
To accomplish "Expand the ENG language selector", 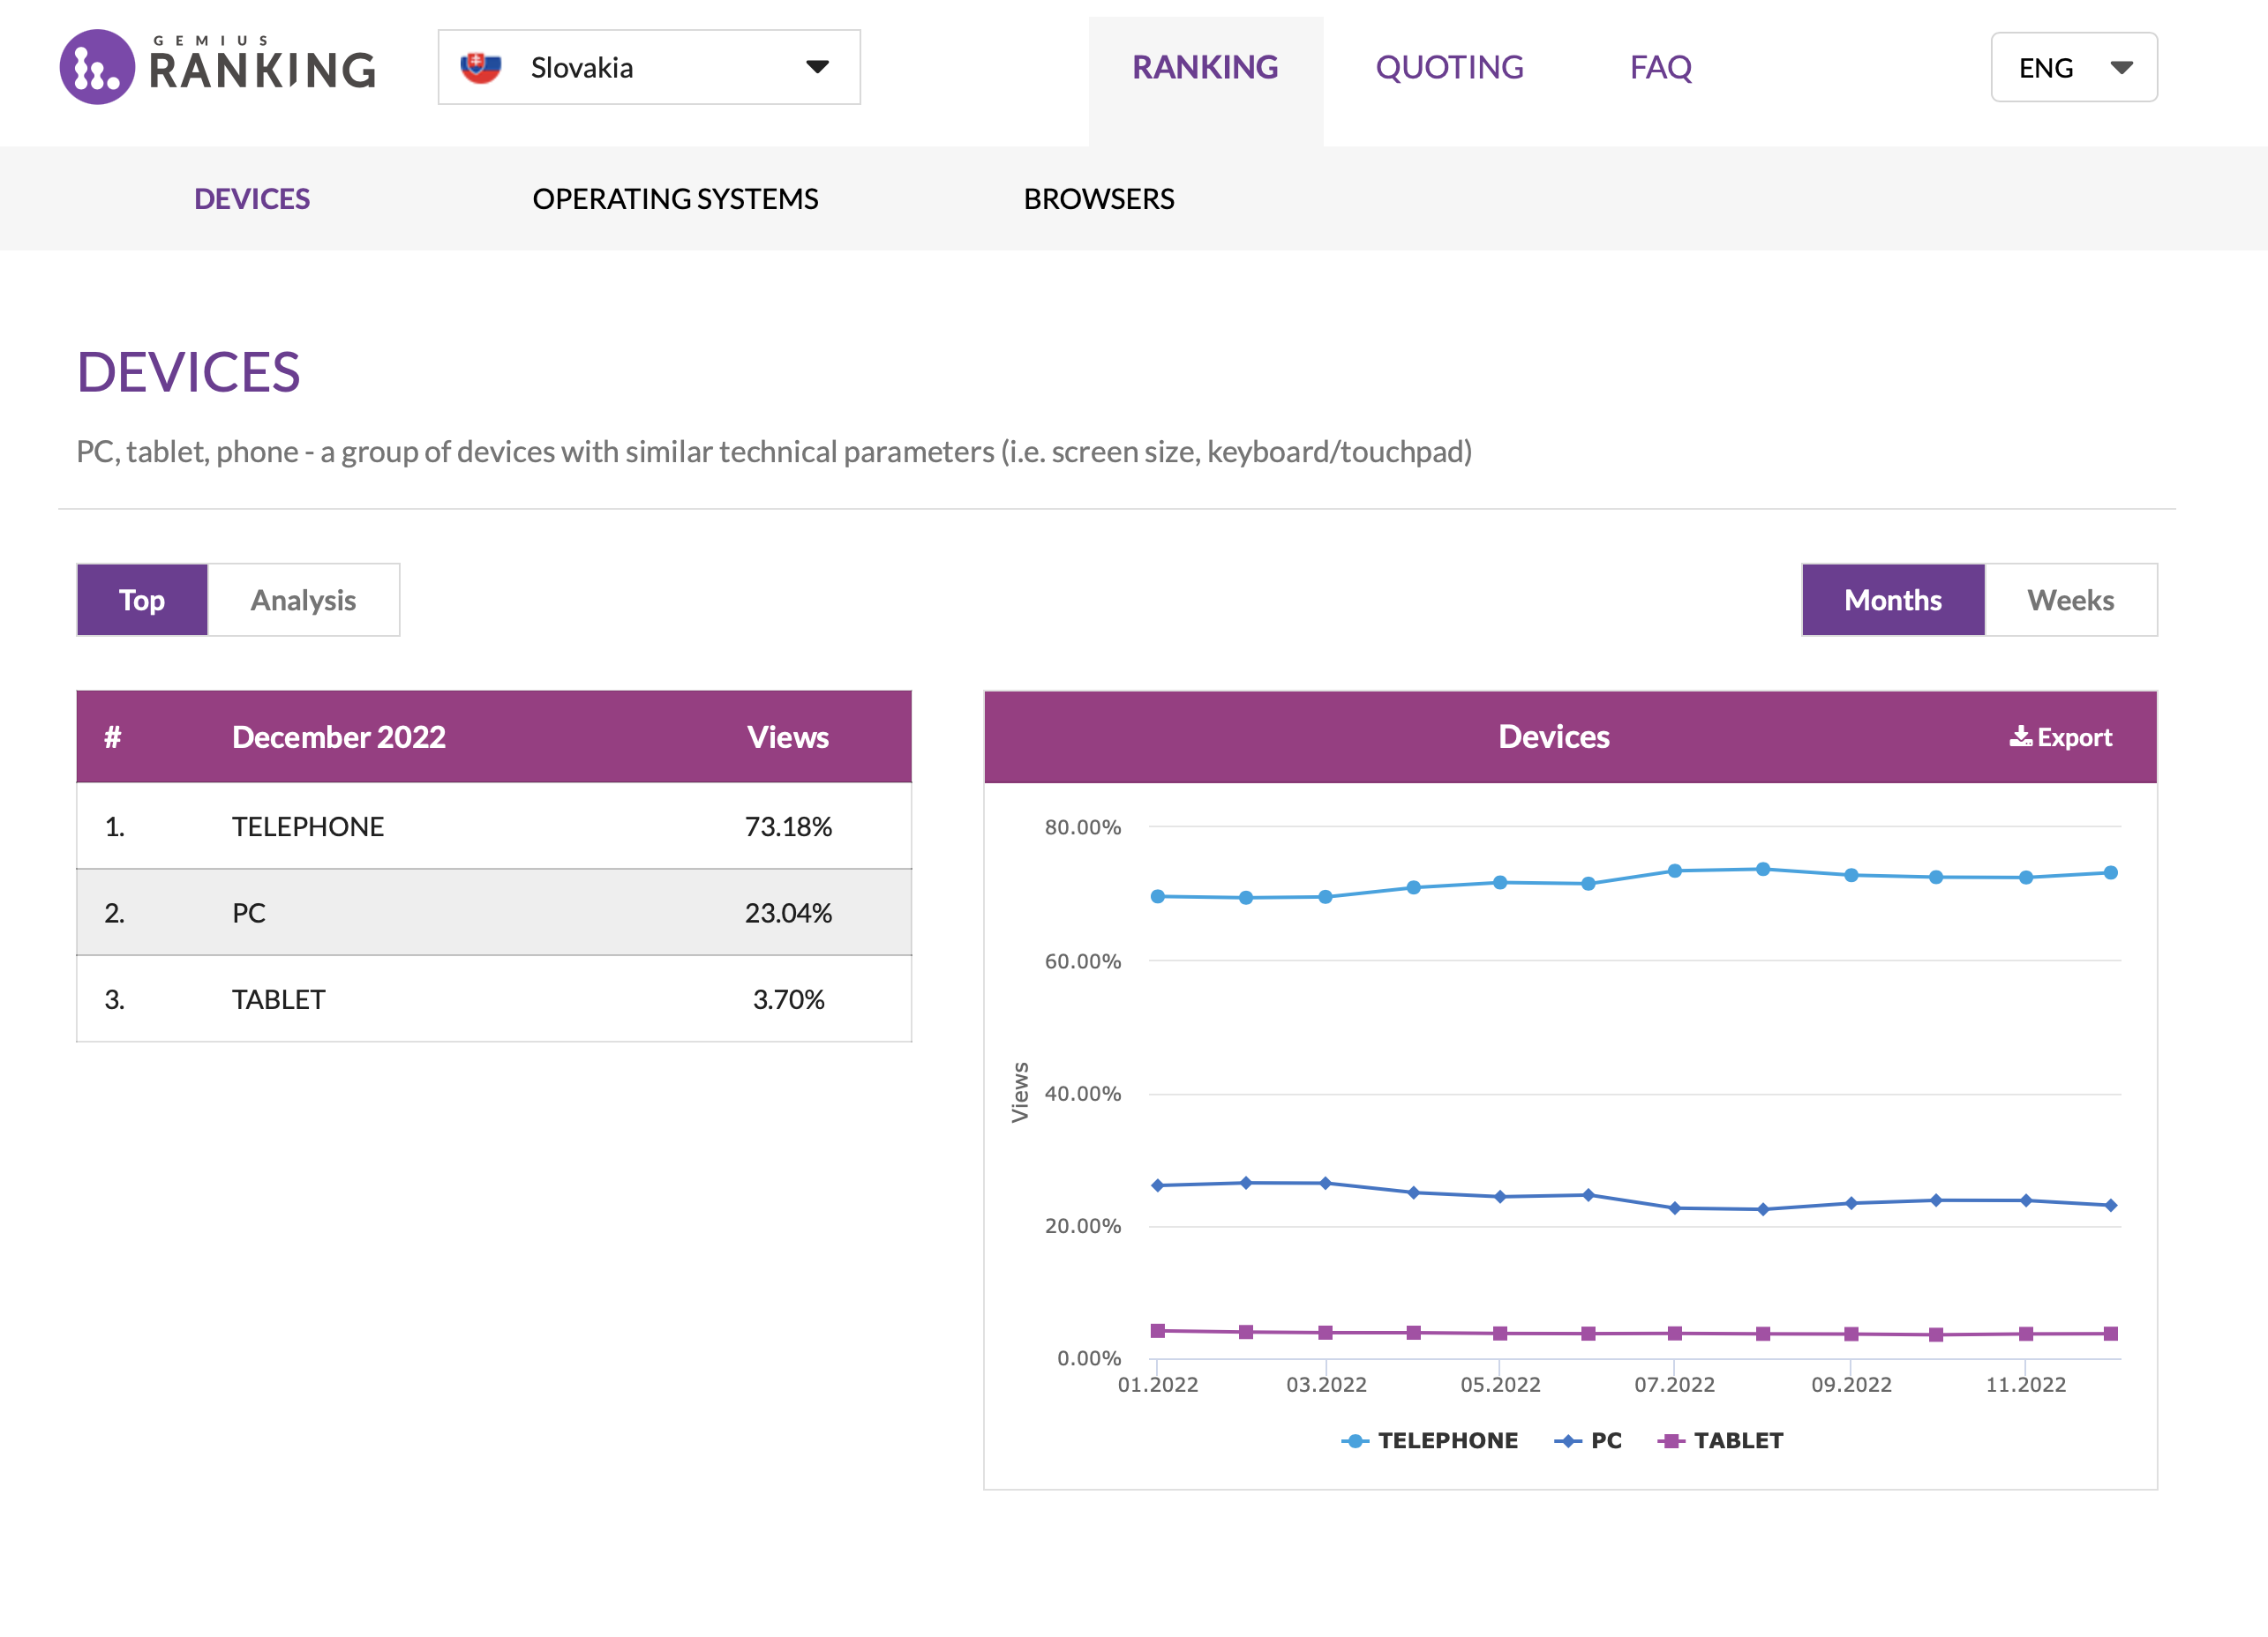I will [x=2073, y=67].
